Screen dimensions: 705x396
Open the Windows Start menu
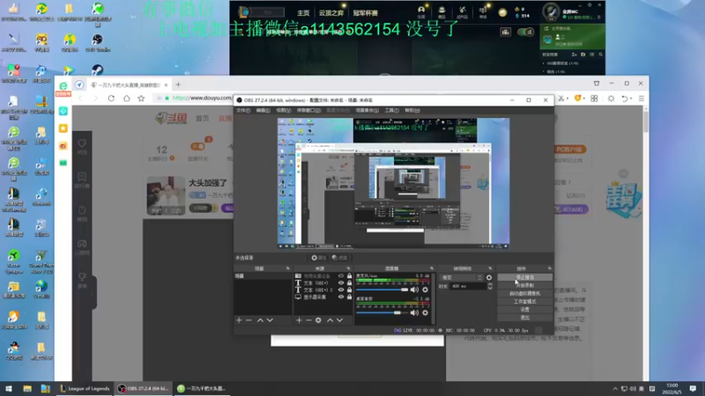click(x=9, y=388)
